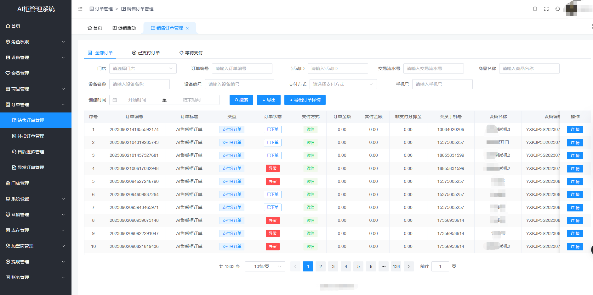Focus the 设备名称 input field

click(140, 84)
